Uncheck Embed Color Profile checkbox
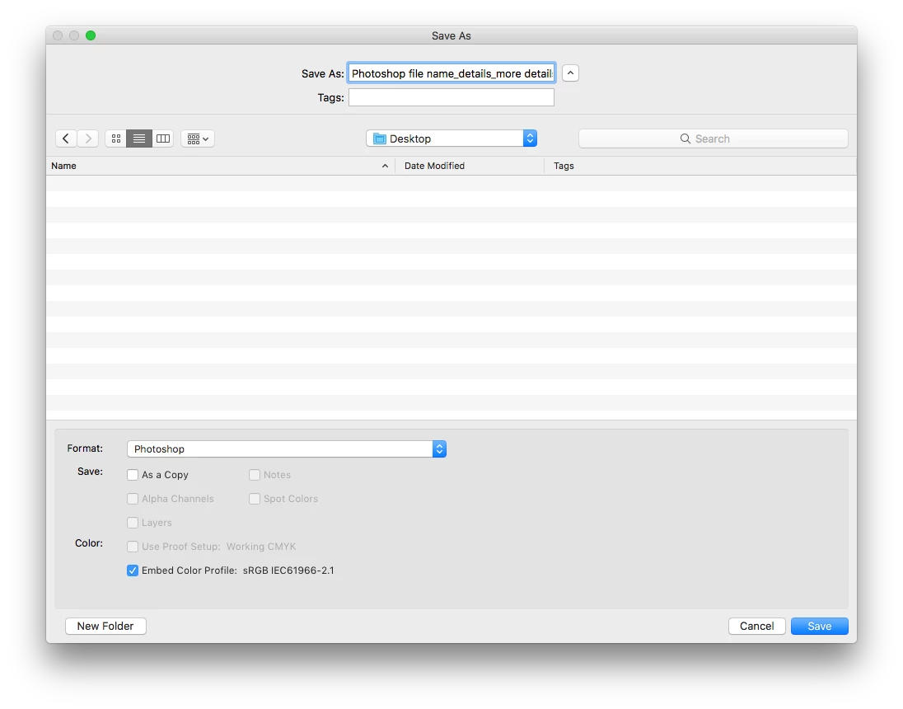This screenshot has width=903, height=709. pyautogui.click(x=133, y=570)
